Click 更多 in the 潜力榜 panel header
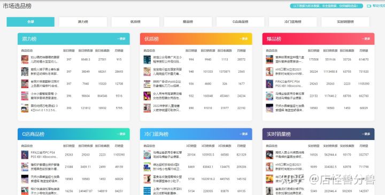Viewport: 385px width, 195px height. point(121,39)
